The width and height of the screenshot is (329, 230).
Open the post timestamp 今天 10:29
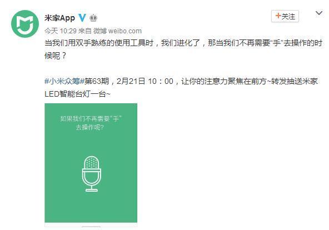click(61, 31)
